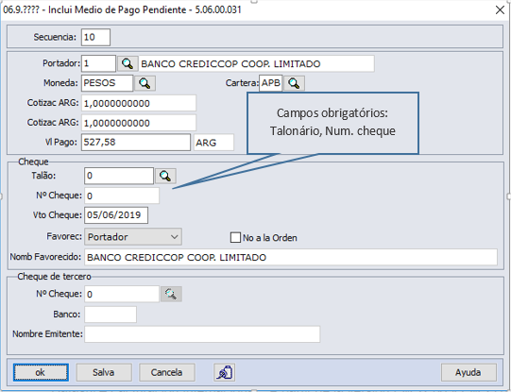Focus the Talão number field
Viewport: 511px width, 392px height.
point(119,176)
